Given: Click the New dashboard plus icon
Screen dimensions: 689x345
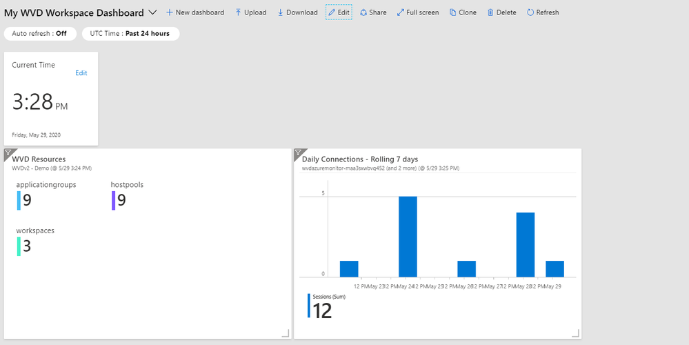Looking at the screenshot, I should (x=169, y=12).
